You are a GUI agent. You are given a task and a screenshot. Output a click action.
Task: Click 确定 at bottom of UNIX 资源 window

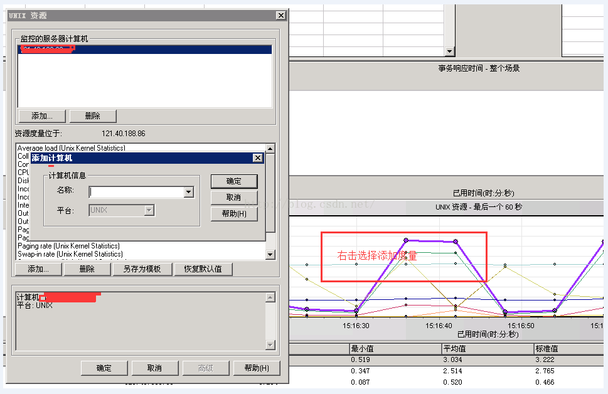(104, 368)
